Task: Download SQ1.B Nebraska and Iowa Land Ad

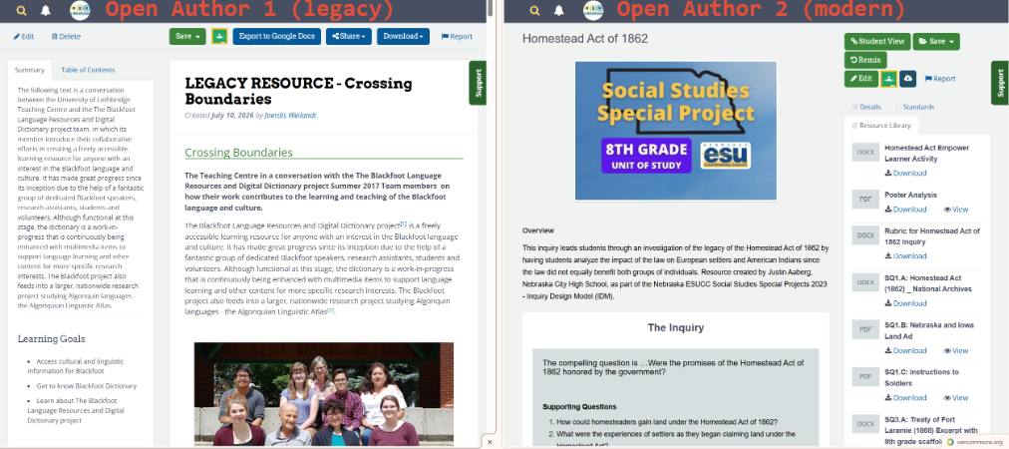Action: (905, 351)
